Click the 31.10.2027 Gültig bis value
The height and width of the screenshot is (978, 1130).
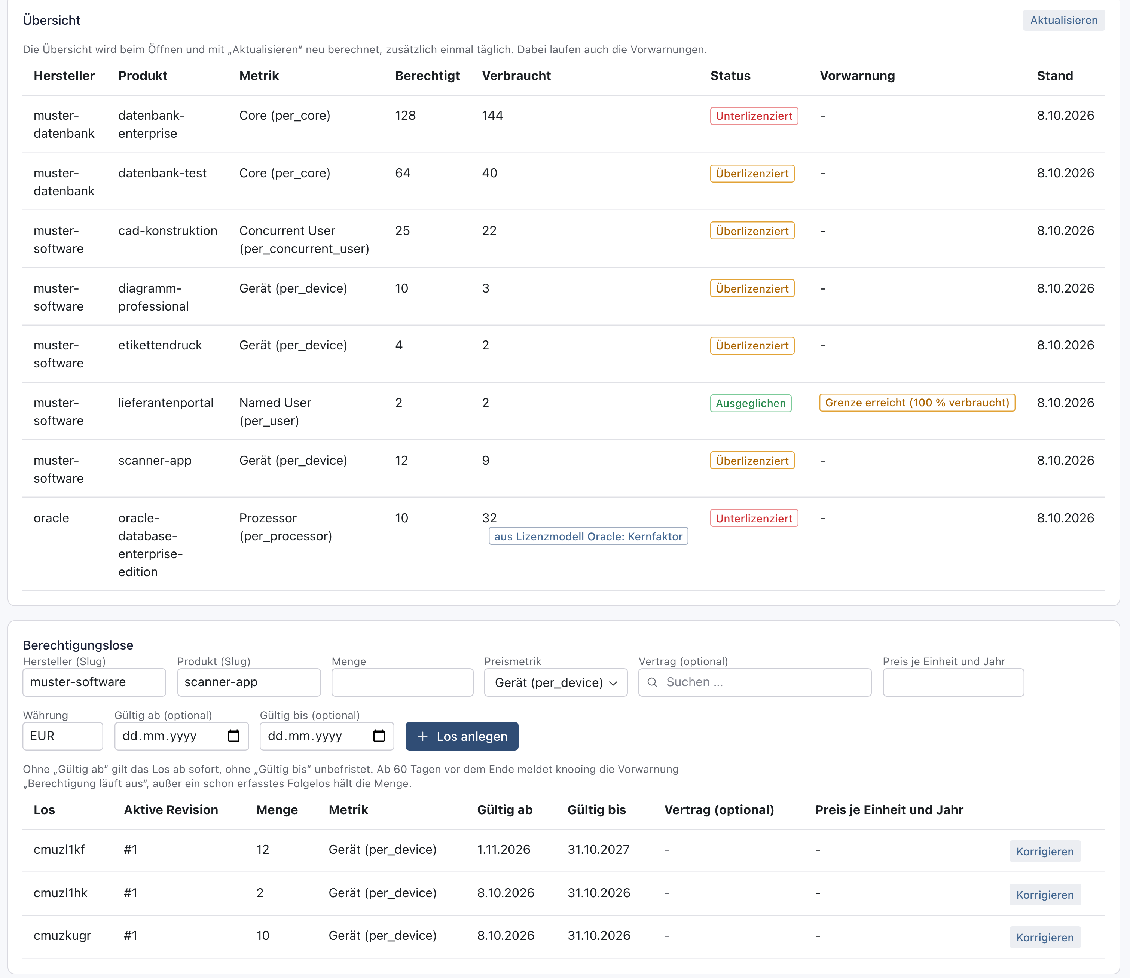pyautogui.click(x=598, y=850)
